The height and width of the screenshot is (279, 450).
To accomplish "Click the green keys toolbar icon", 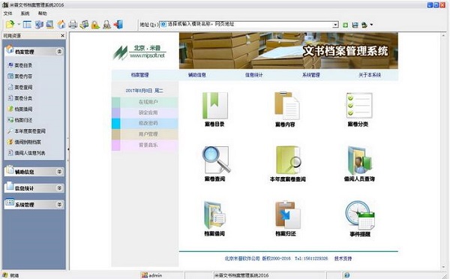I will click(x=84, y=25).
